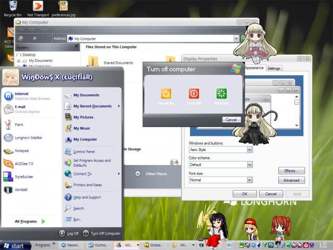Open Set Program Access and Defaults
The height and width of the screenshot is (250, 333).
pyautogui.click(x=87, y=163)
